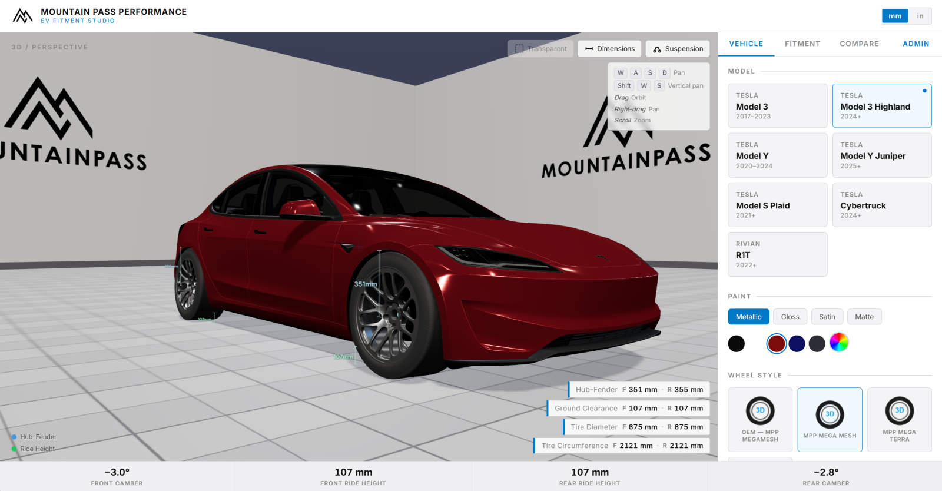
Task: Select Tesla Model S Plaid
Action: [778, 205]
